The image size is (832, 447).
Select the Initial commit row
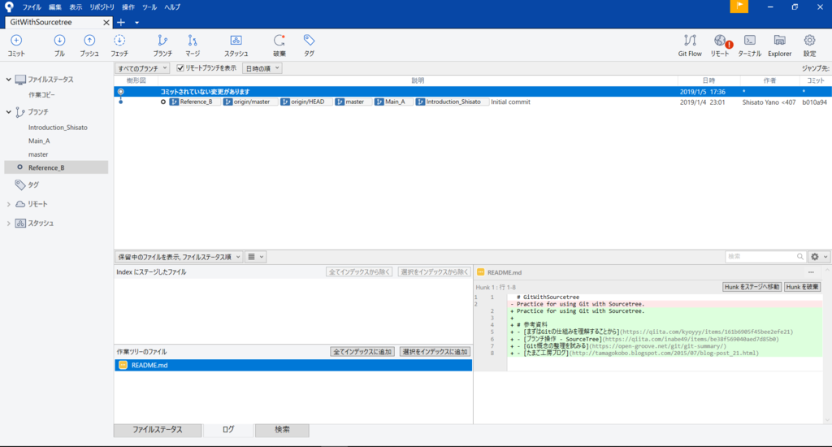tap(473, 102)
